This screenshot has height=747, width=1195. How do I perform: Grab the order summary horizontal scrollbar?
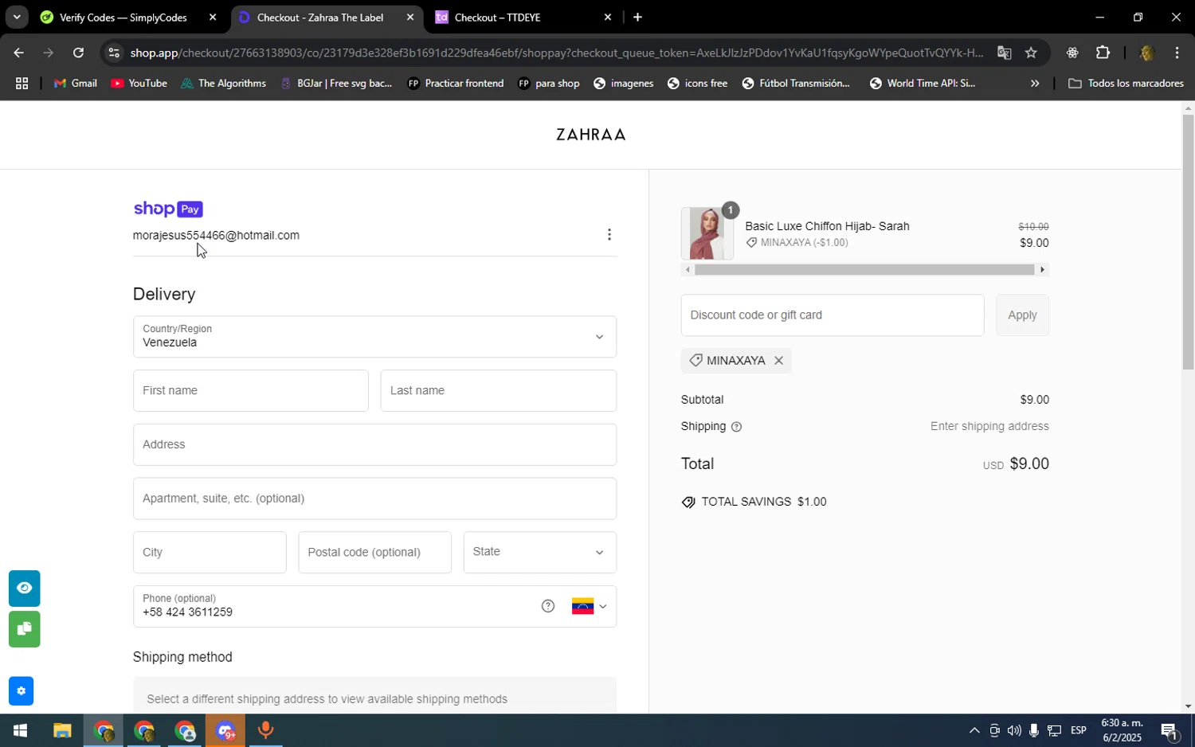coord(864,270)
